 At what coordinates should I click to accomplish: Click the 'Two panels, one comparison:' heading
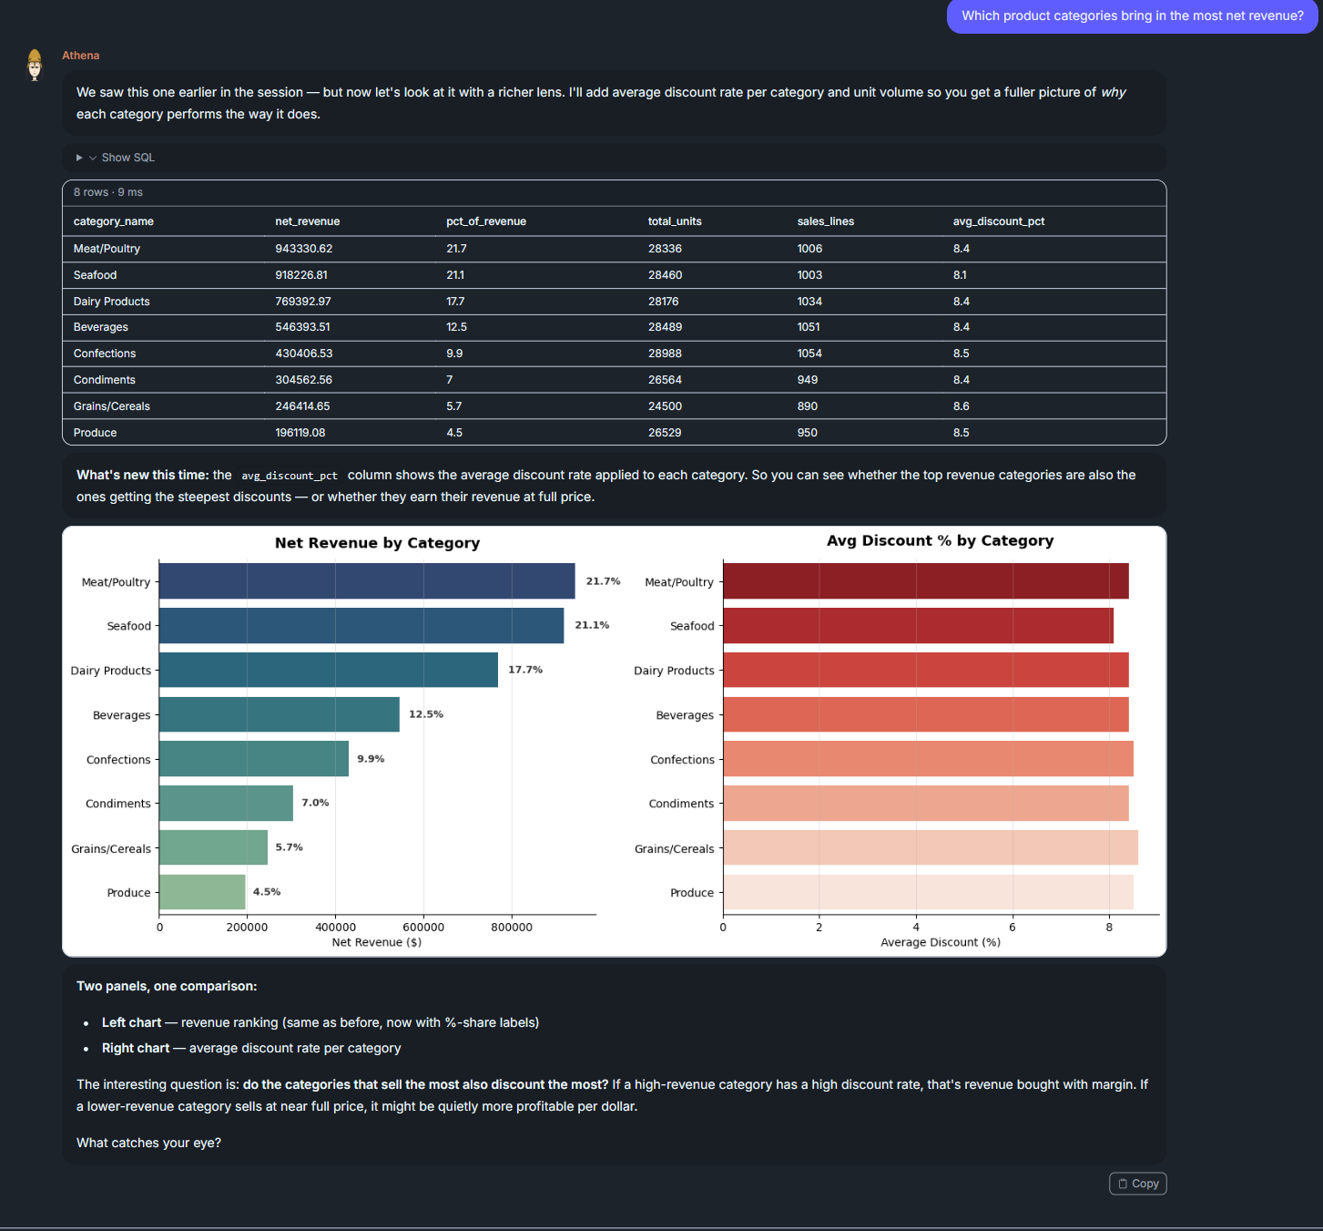pos(167,987)
